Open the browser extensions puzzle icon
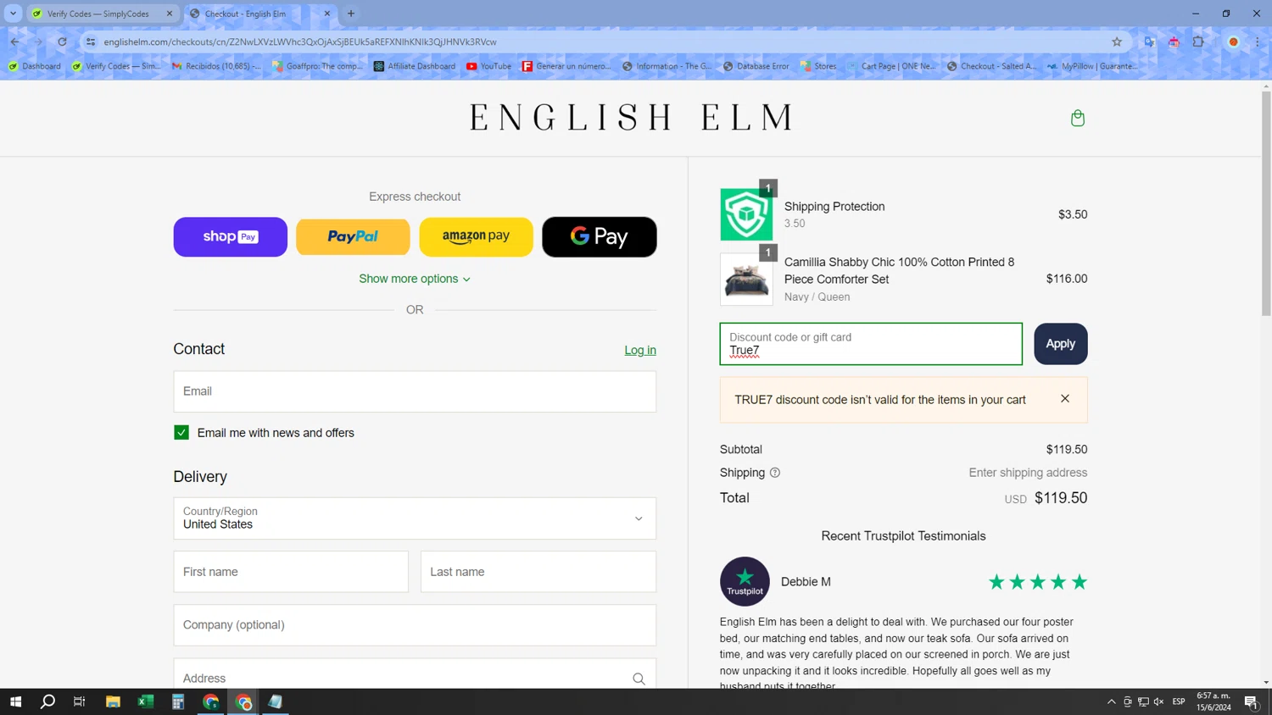 [1197, 42]
